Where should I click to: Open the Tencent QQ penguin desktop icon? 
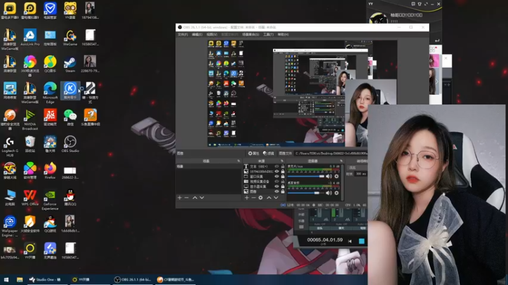point(70,198)
